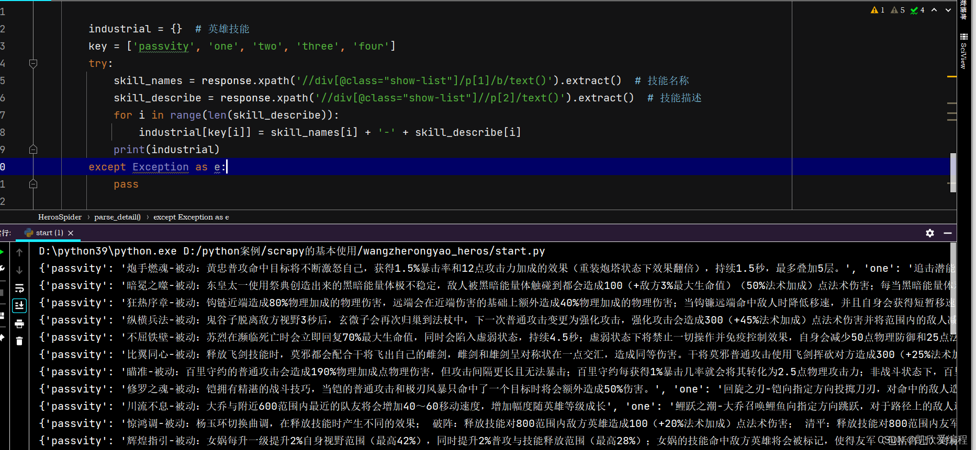This screenshot has height=450, width=976.
Task: Click the output line starting '狂热序章'
Action: 497,303
